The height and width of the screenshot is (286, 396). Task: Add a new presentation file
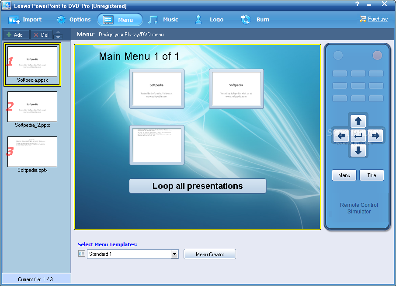(16, 35)
